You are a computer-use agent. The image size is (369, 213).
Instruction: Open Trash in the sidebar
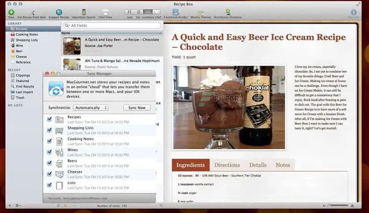coord(20,98)
